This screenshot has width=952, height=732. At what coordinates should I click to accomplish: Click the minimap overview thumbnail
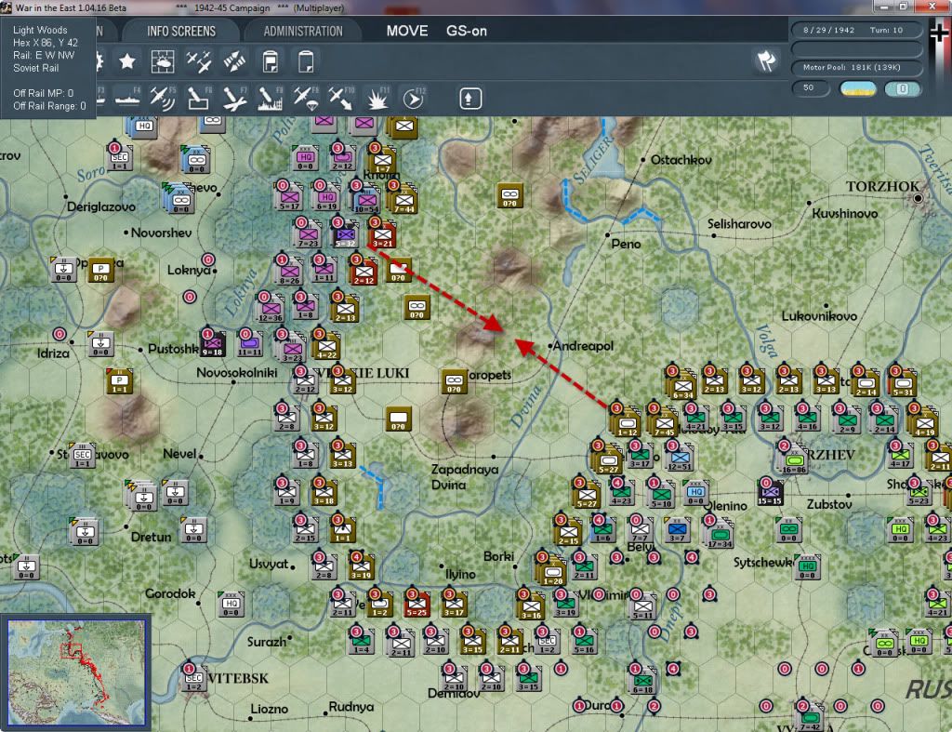(x=76, y=672)
